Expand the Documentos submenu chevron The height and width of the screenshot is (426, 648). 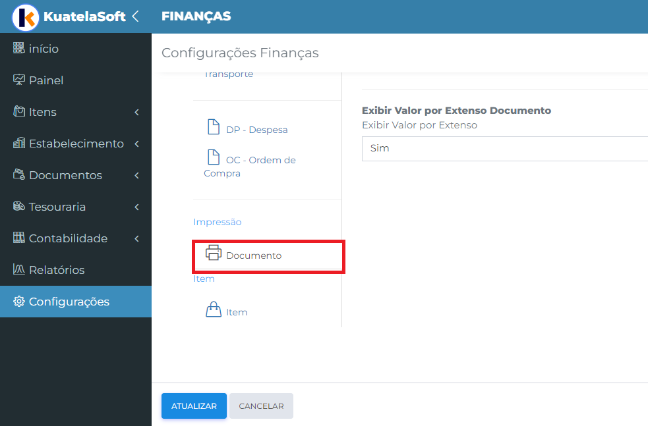[x=137, y=175]
